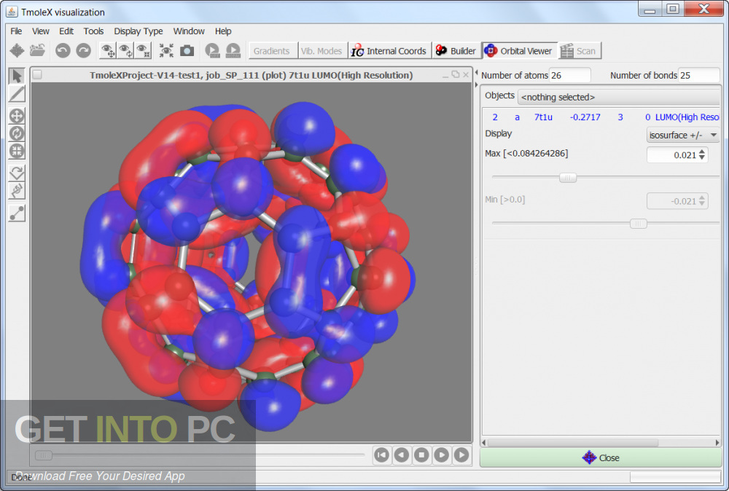729x491 pixels.
Task: Click the Max isovalue slider handle
Action: pos(568,178)
